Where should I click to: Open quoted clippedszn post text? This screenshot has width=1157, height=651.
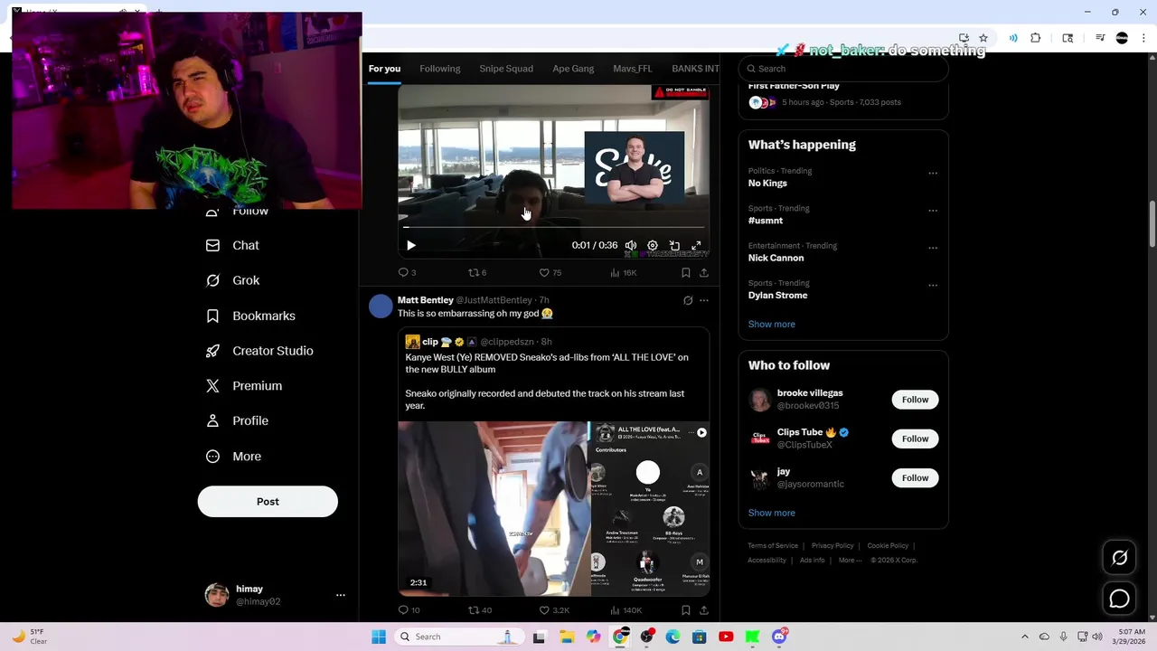pos(547,382)
